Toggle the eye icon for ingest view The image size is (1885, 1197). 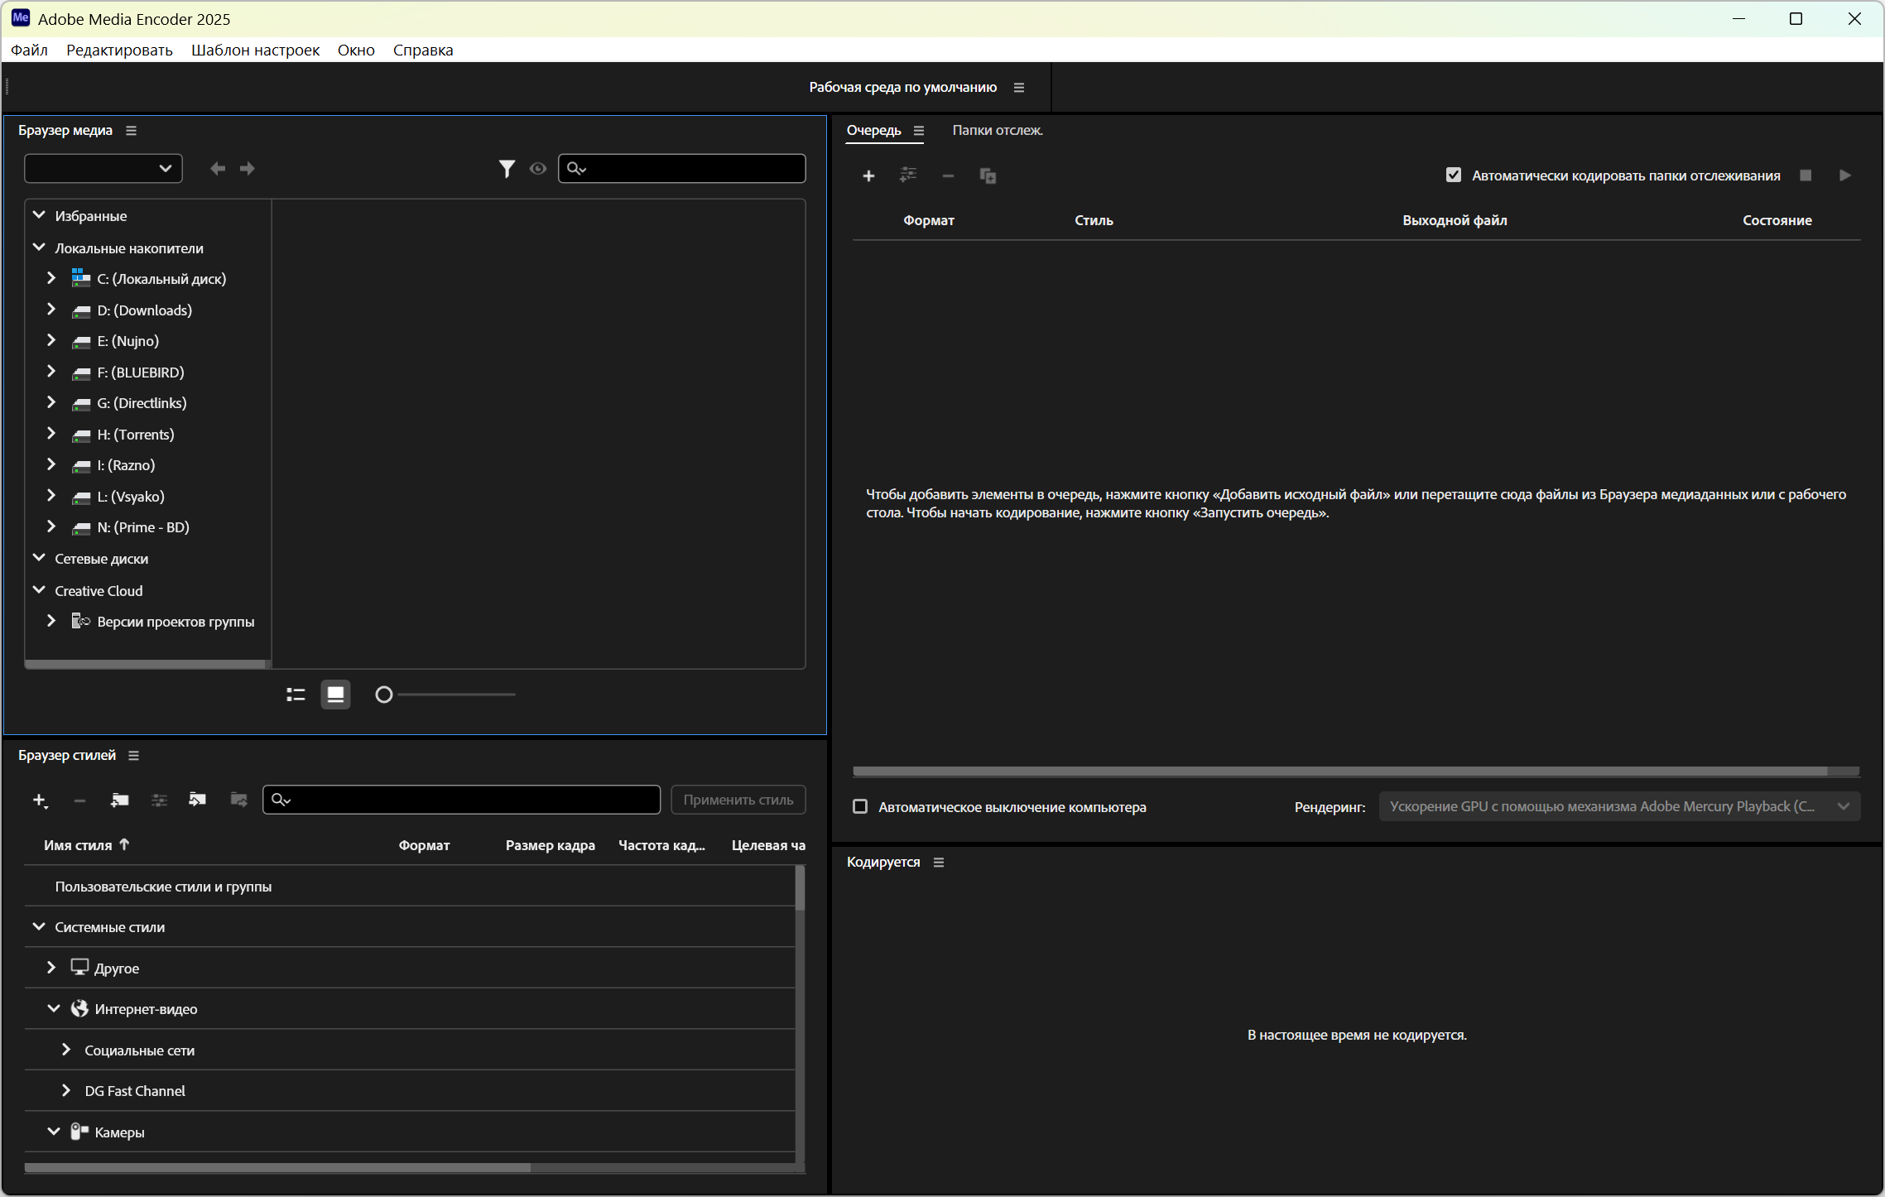point(538,169)
